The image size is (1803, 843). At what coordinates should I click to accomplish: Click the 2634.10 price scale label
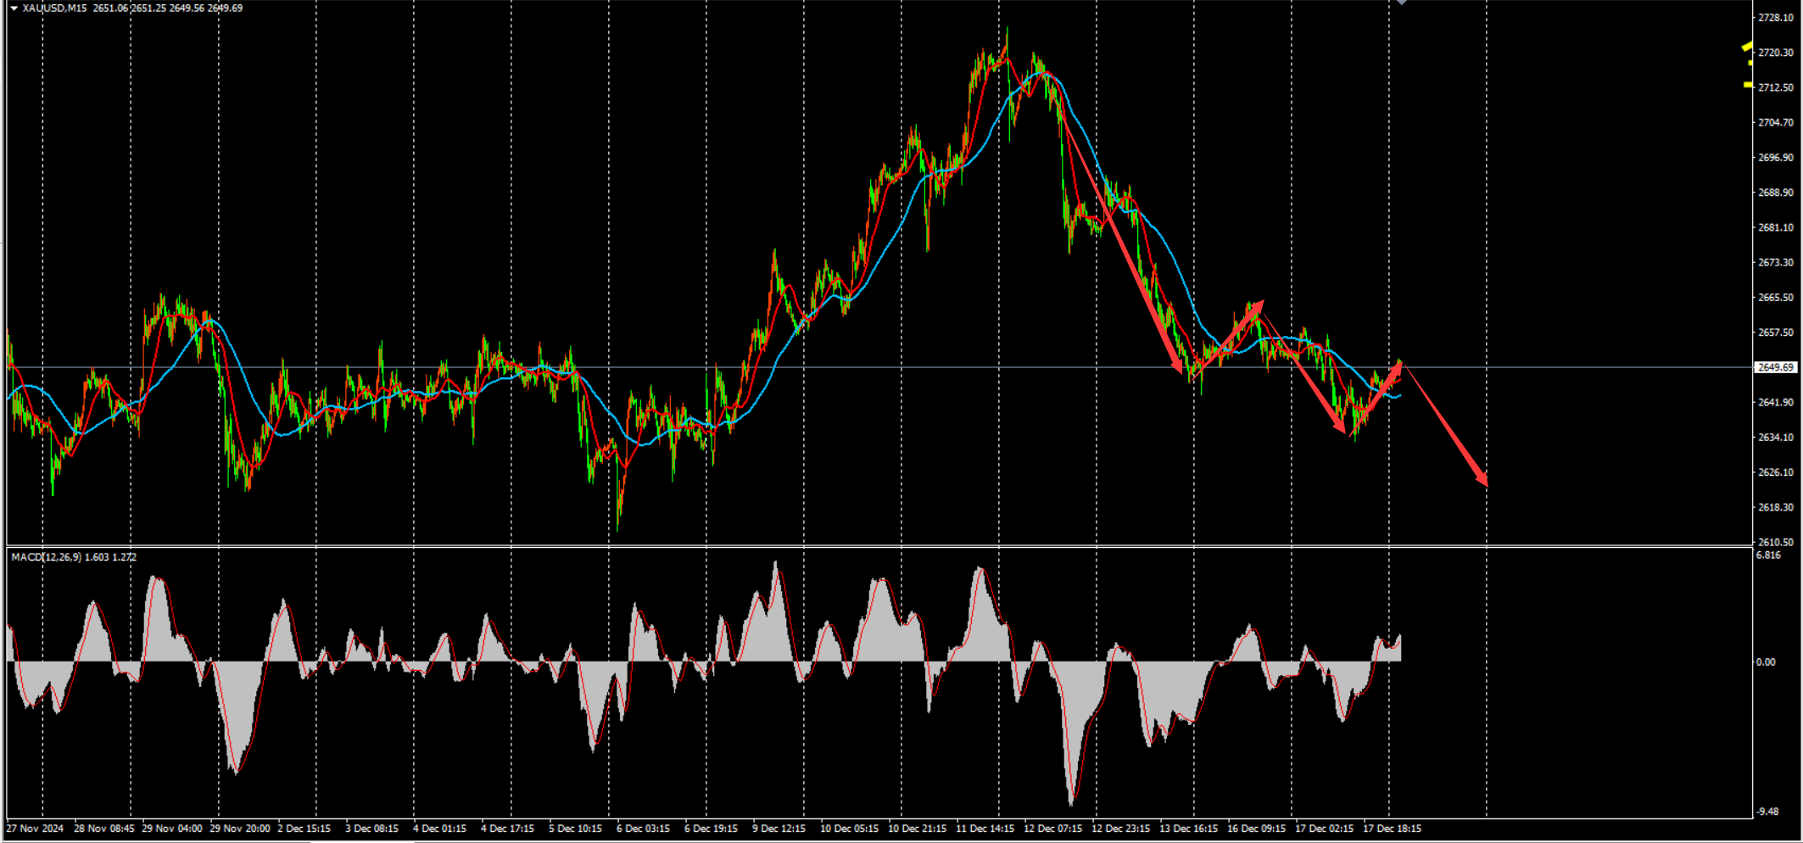click(x=1776, y=438)
